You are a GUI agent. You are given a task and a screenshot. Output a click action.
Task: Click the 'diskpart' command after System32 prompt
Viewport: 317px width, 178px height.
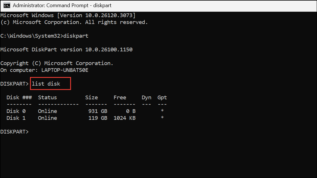(76, 36)
